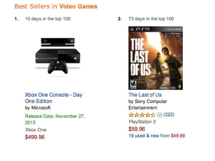Expand the star rating breakdown dropdown arrow
The width and height of the screenshot is (215, 161).
(159, 115)
